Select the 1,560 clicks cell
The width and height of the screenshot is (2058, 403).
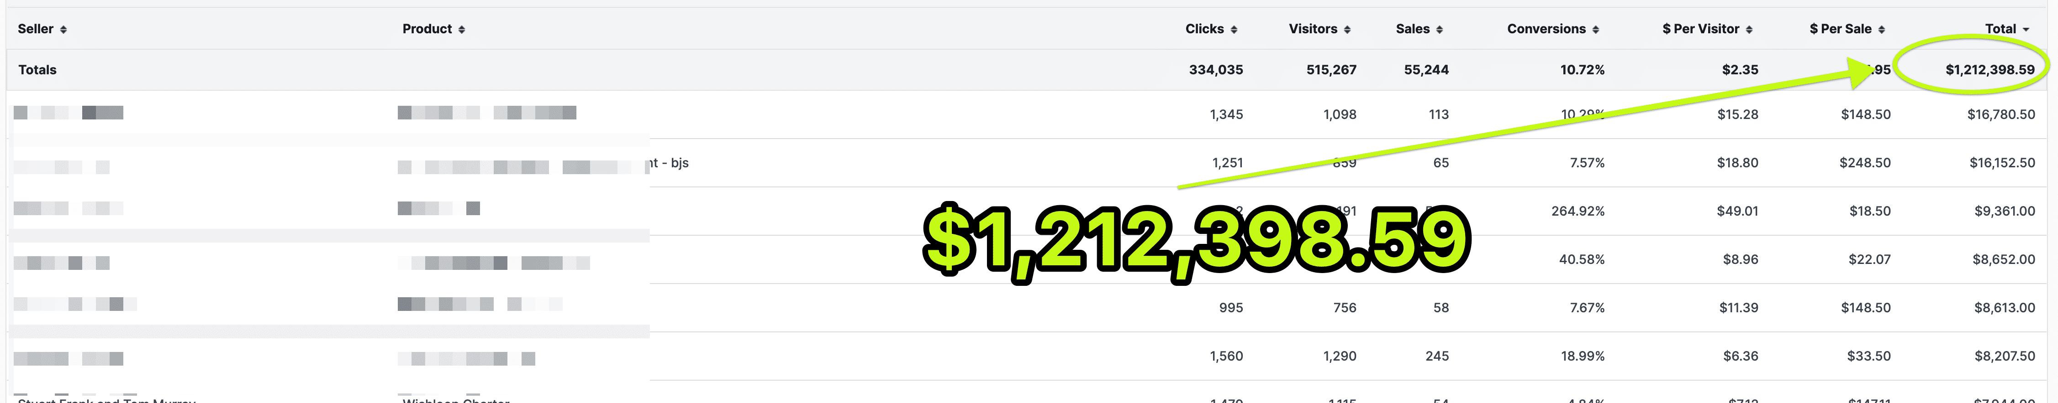(x=1225, y=356)
